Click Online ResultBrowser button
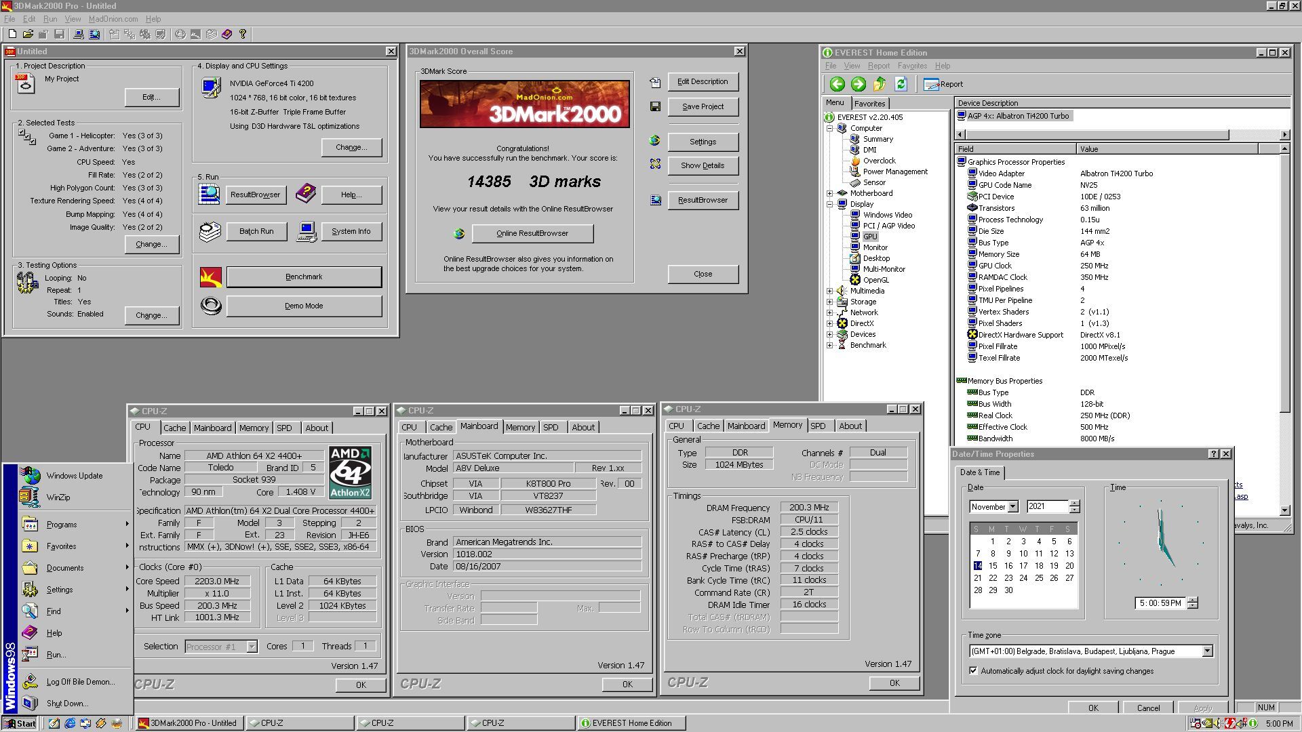Viewport: 1302px width, 732px height. pyautogui.click(x=532, y=233)
